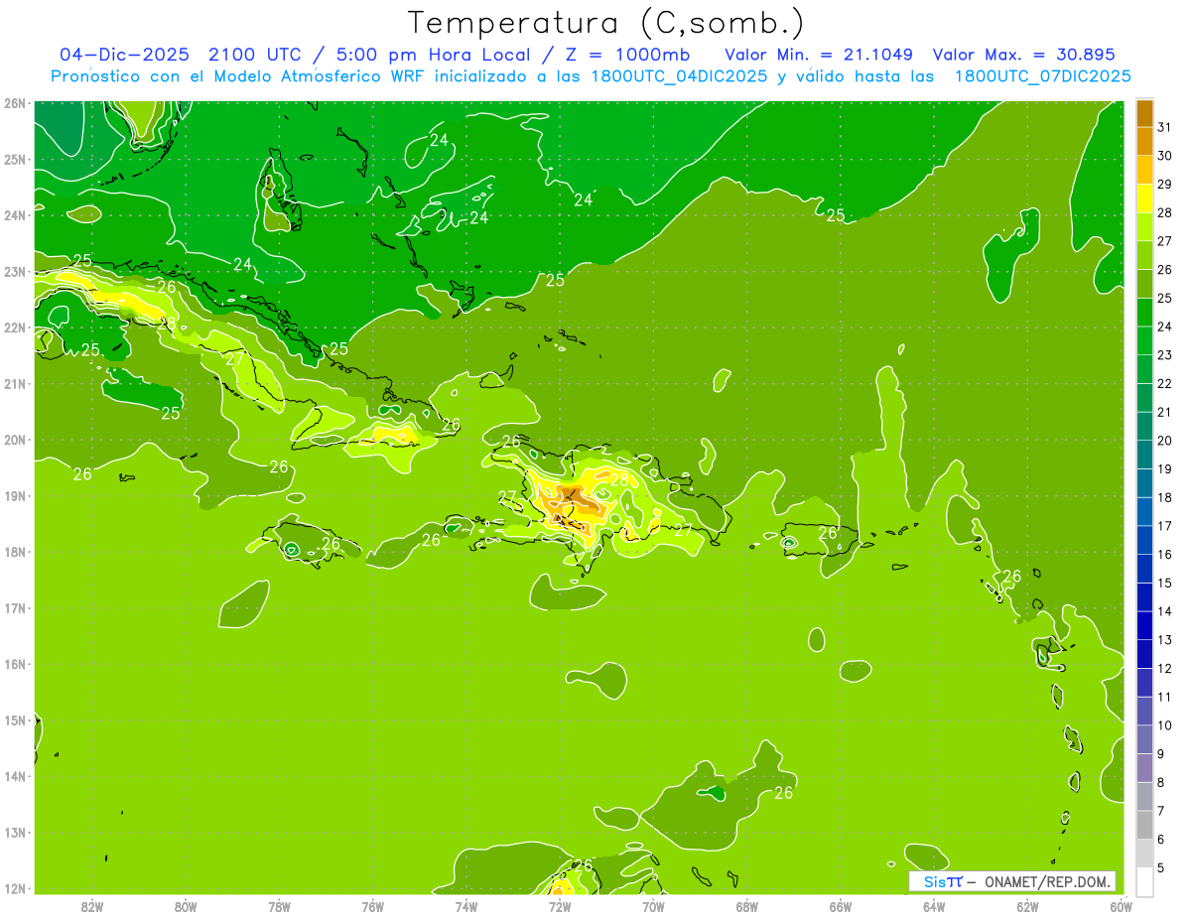Viewport: 1191px width, 920px height.
Task: Click the 80W longitude axis label
Action: click(x=185, y=906)
